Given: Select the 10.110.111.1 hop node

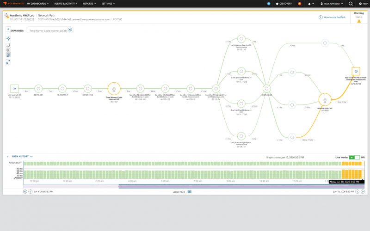Looking at the screenshot, I should [62, 89].
